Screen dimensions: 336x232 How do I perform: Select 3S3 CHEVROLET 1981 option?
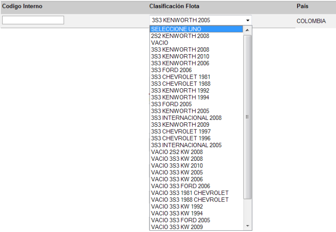(180, 77)
